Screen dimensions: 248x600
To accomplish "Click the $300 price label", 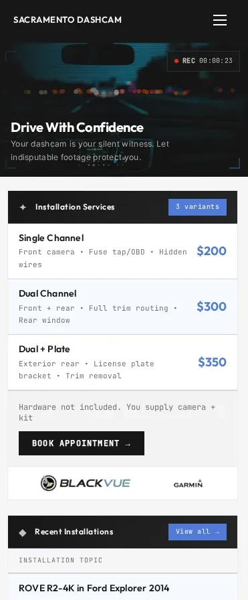I will click(211, 307).
